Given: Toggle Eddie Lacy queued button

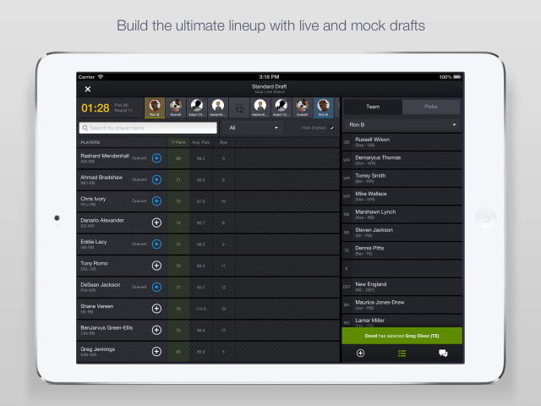Looking at the screenshot, I should [156, 244].
